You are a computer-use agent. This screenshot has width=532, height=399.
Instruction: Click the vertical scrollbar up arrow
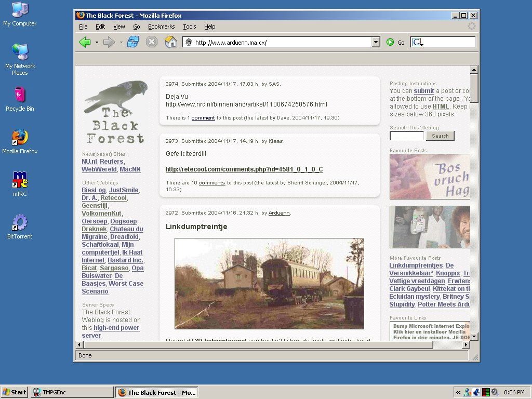pyautogui.click(x=474, y=70)
